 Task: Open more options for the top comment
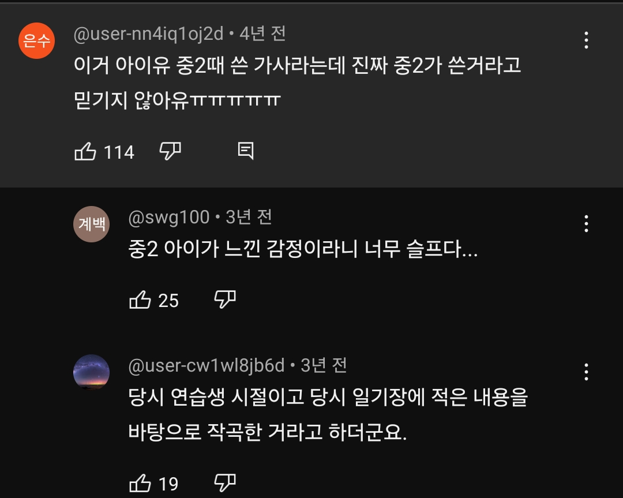[x=586, y=40]
